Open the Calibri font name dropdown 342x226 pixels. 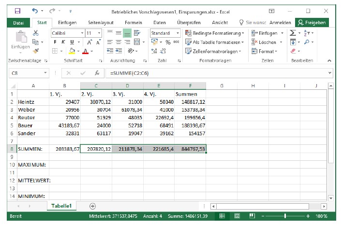(x=82, y=33)
